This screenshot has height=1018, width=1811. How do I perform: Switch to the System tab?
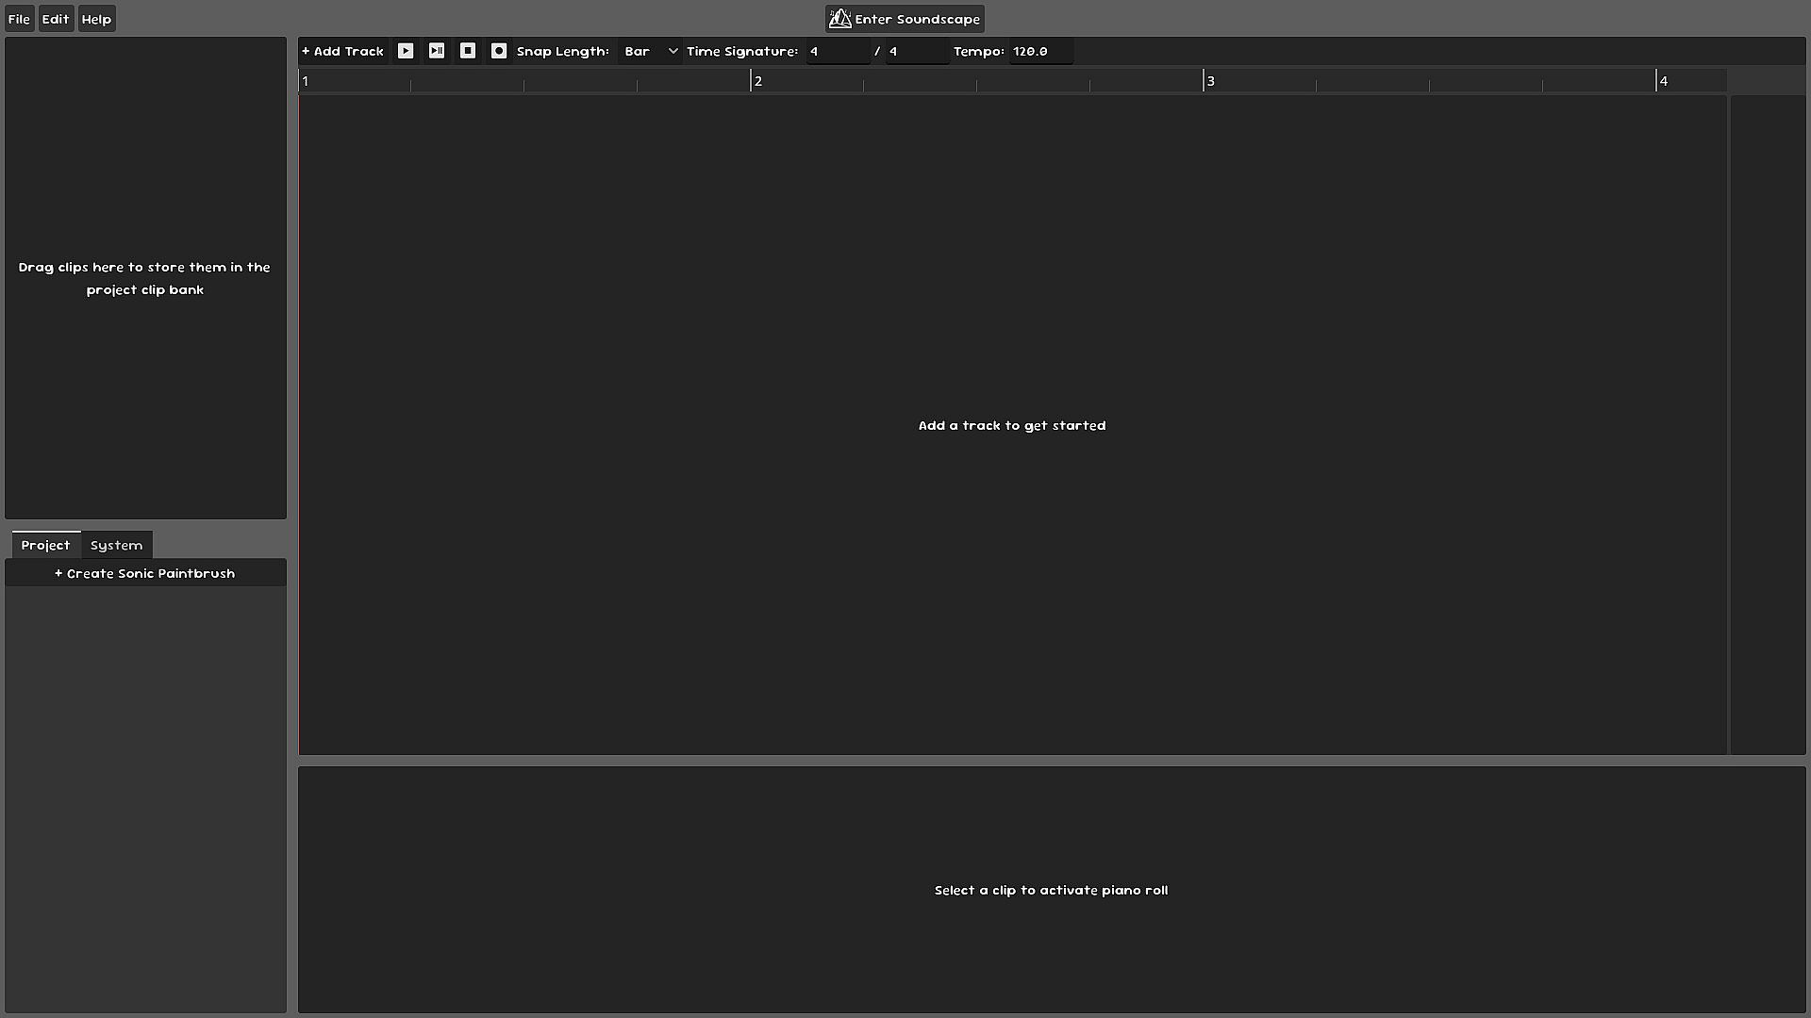(x=116, y=545)
